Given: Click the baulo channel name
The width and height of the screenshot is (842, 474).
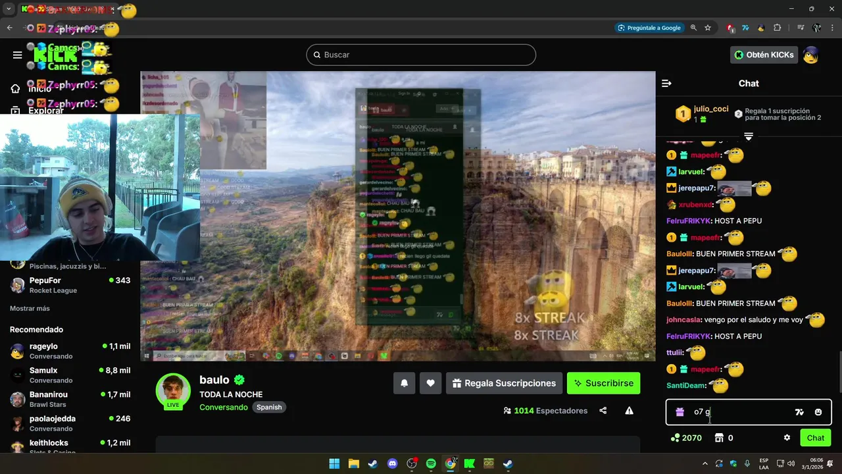Looking at the screenshot, I should pos(214,380).
